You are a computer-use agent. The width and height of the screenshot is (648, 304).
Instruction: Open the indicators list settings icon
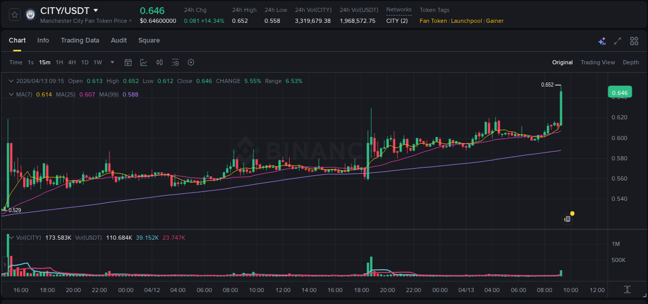tap(175, 62)
